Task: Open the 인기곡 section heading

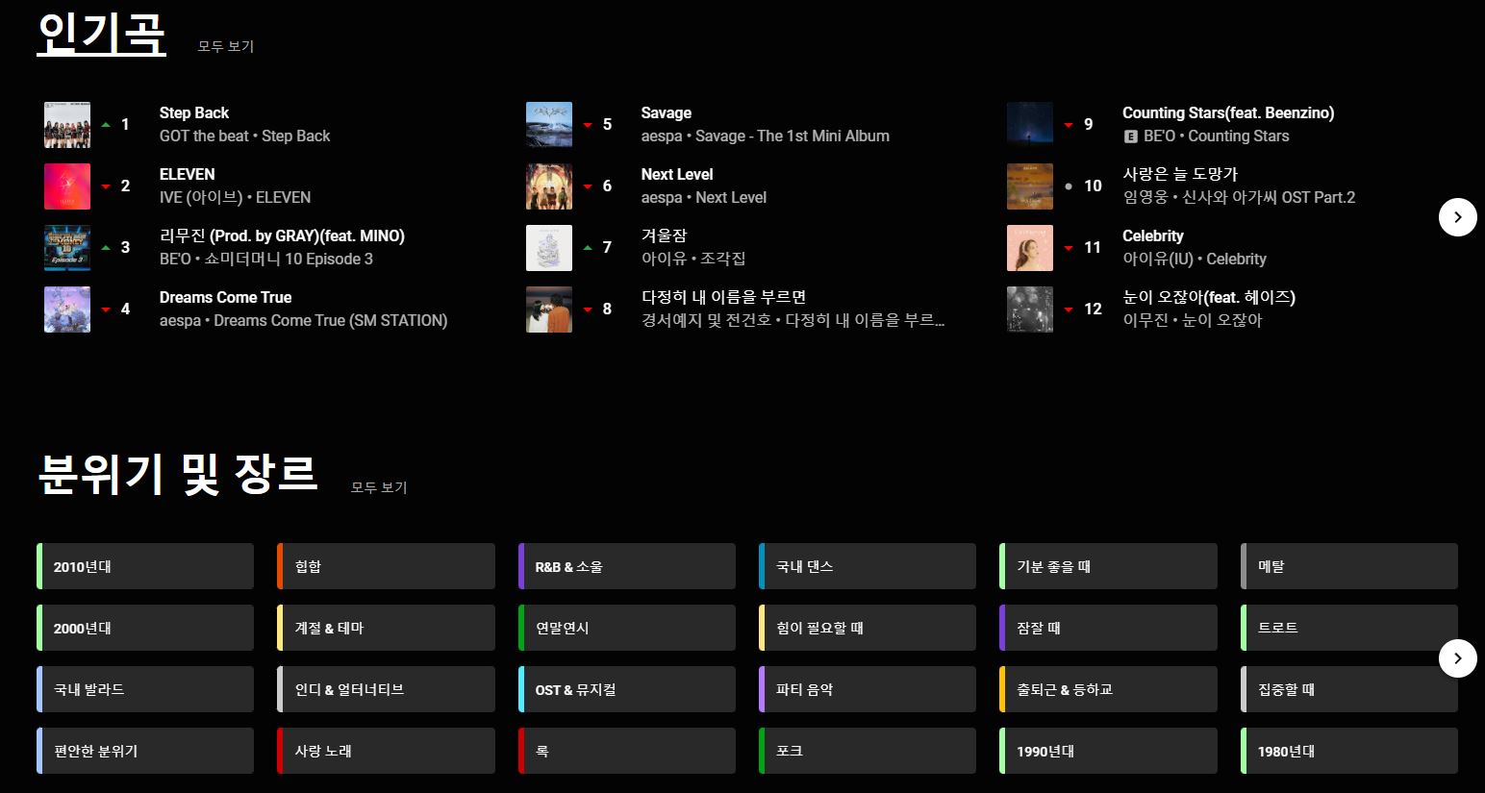Action: pos(101,33)
